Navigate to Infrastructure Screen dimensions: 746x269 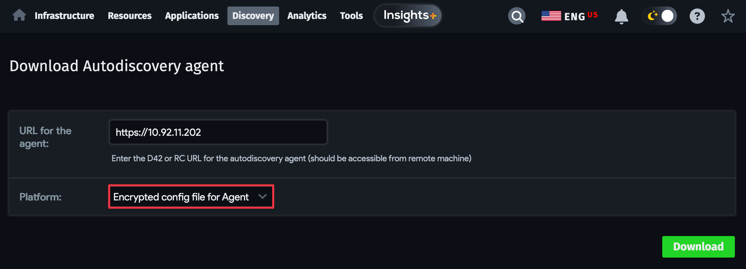click(64, 15)
